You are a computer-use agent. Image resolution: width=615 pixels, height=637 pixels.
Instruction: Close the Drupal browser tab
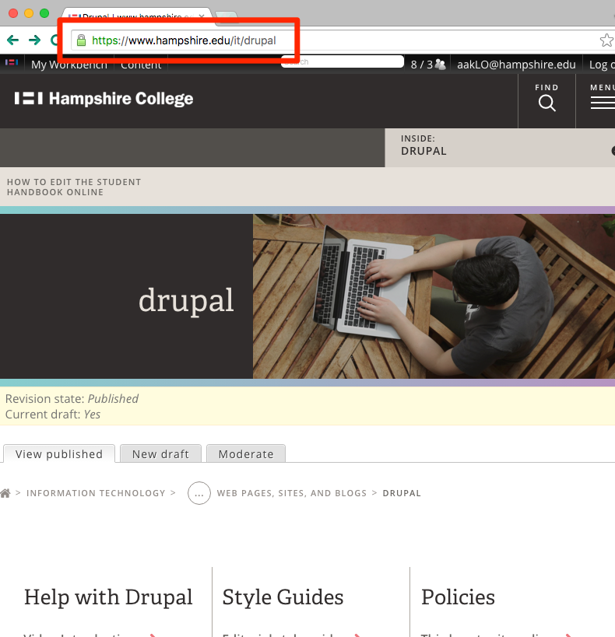(202, 16)
